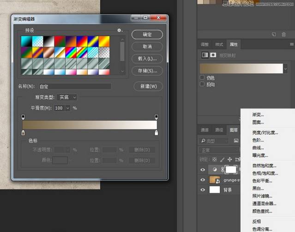Screen dimensions: 295x232
Task: Select the left brown color stop
Action: pos(23,133)
